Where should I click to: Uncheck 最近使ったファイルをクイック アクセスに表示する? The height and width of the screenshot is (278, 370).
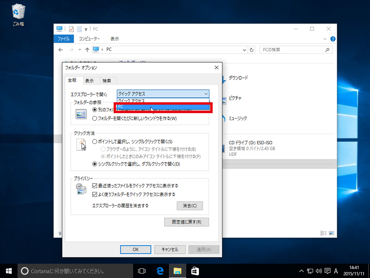[135, 186]
